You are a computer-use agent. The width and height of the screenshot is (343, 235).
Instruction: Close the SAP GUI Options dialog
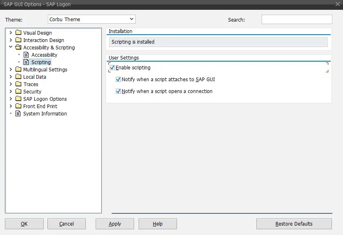point(338,4)
